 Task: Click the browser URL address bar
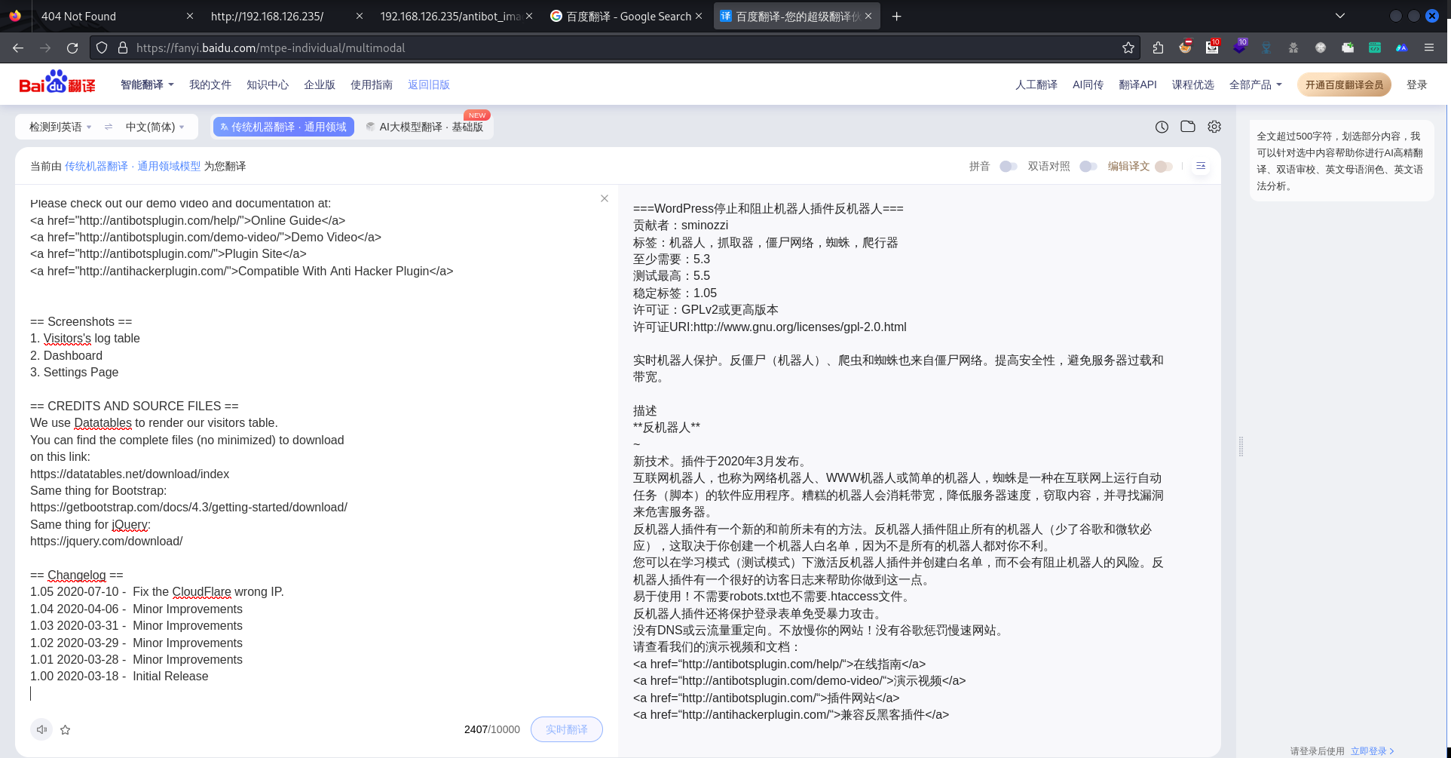coord(614,48)
